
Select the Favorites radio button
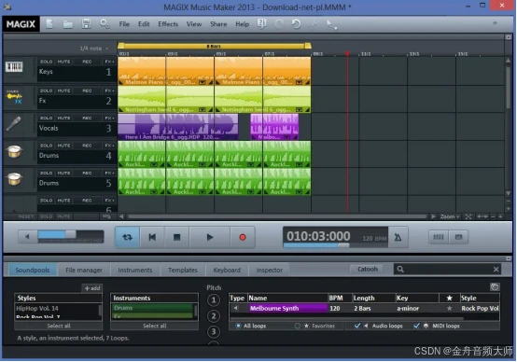coord(298,326)
